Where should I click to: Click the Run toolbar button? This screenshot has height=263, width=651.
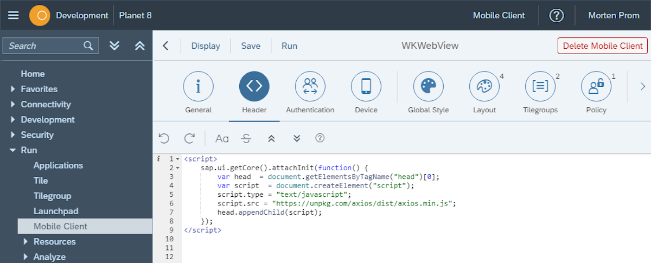pos(289,46)
